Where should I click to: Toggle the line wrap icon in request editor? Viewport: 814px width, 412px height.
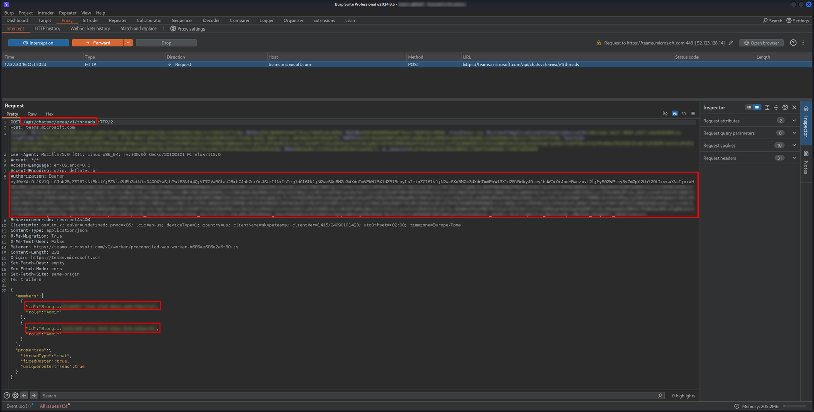(675, 114)
